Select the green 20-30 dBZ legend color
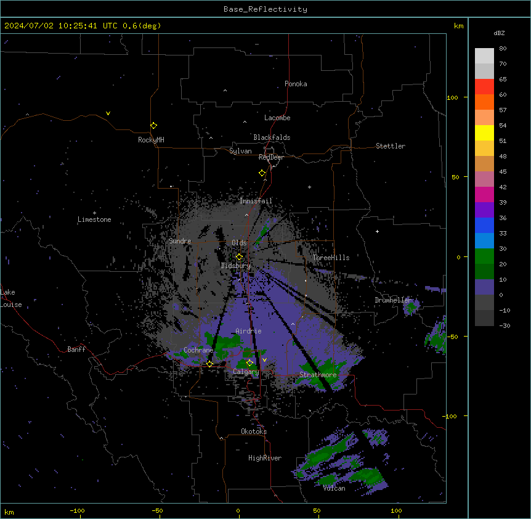Screen dimensions: 531x519 (484, 256)
